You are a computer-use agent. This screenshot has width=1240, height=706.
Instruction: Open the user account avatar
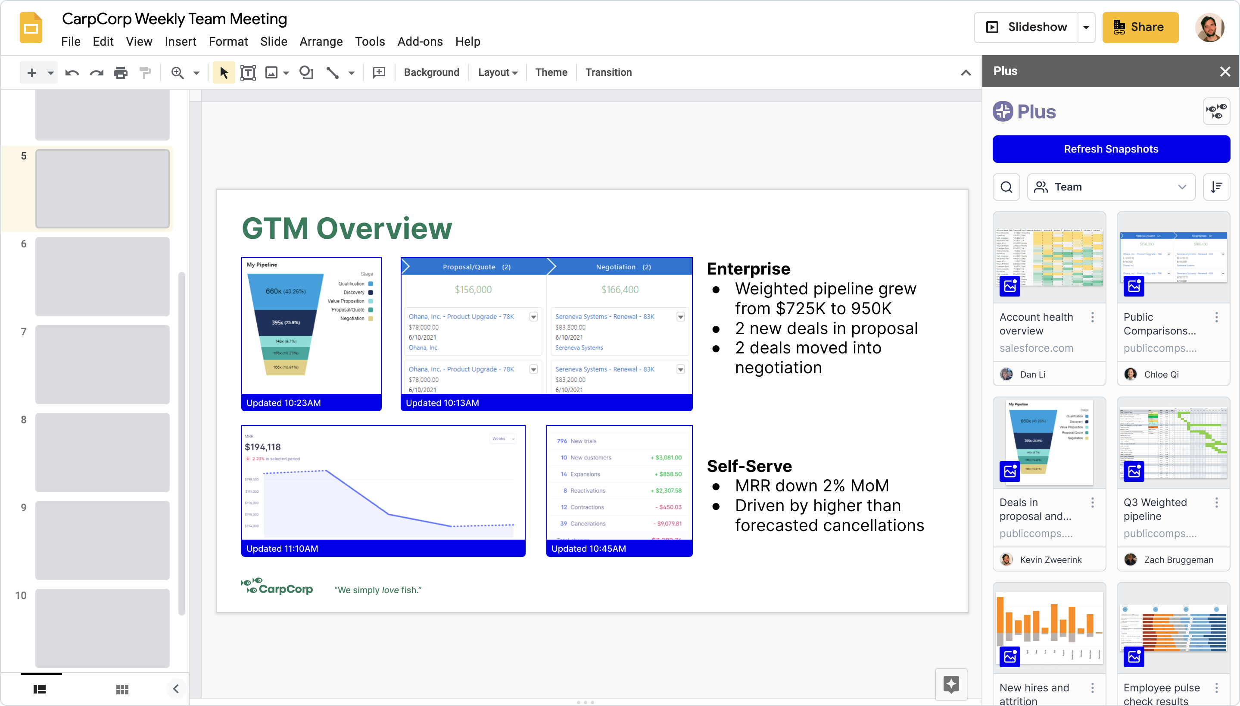(1210, 28)
